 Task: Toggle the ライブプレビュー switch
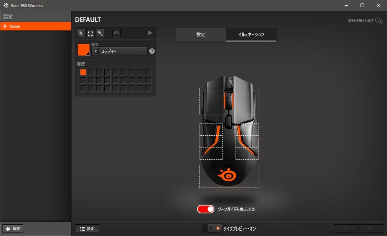click(215, 228)
